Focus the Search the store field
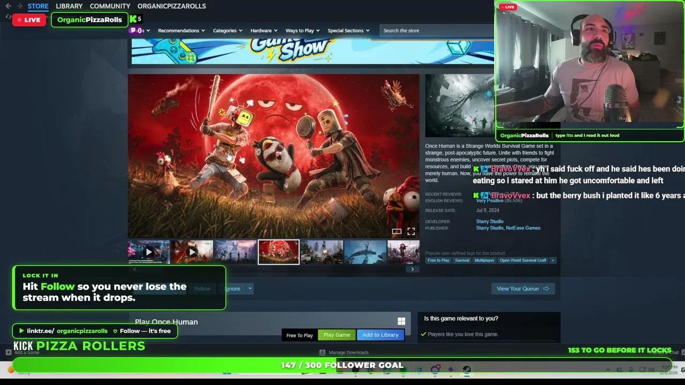This screenshot has height=385, width=685. tap(437, 30)
